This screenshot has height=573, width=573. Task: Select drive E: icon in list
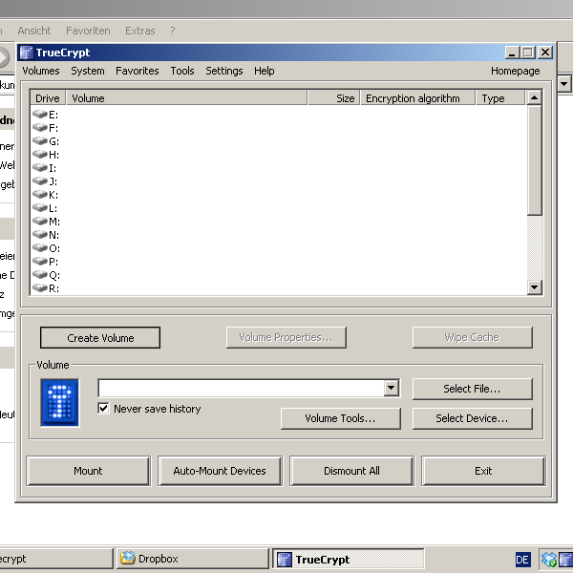click(x=40, y=114)
